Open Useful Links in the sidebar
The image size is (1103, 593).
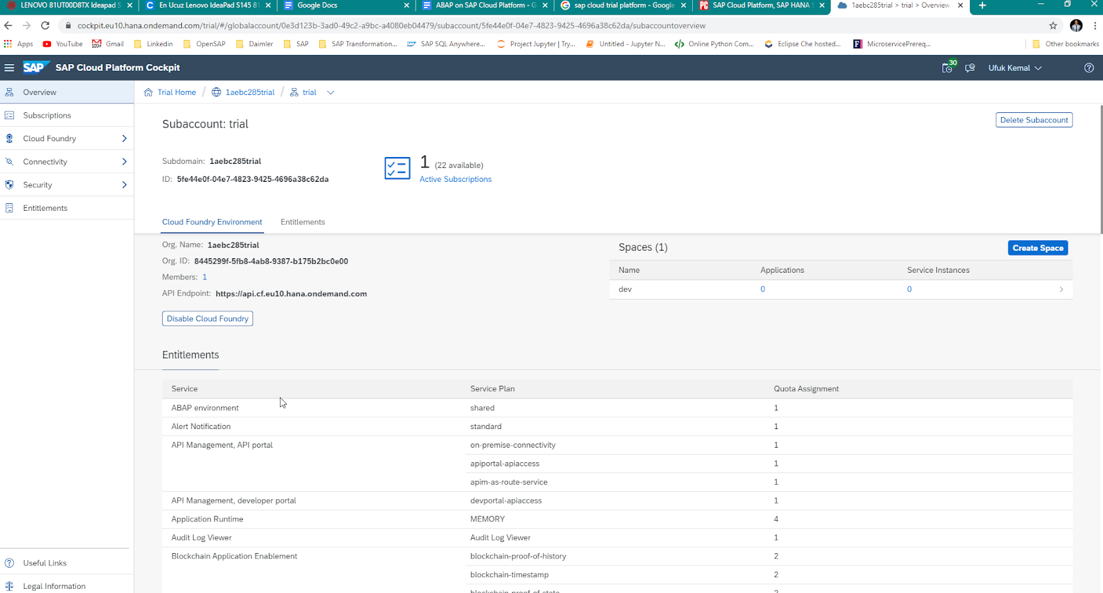pos(67,563)
